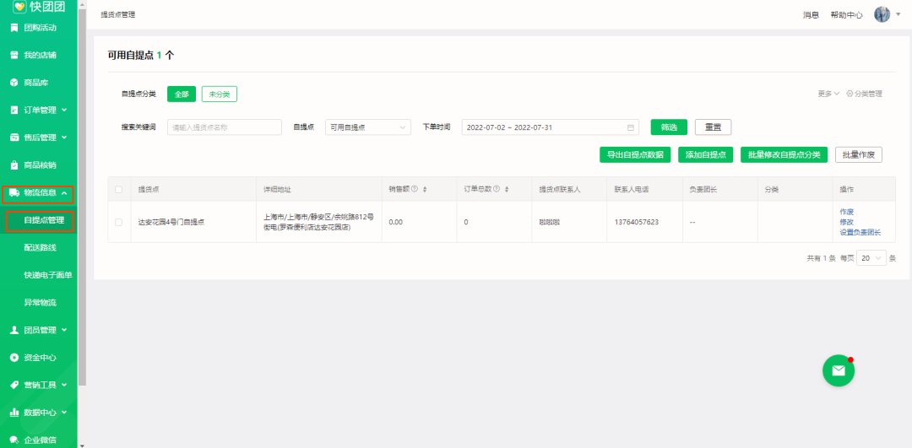Click the 添加自提点 button
This screenshot has width=912, height=448.
pyautogui.click(x=705, y=154)
